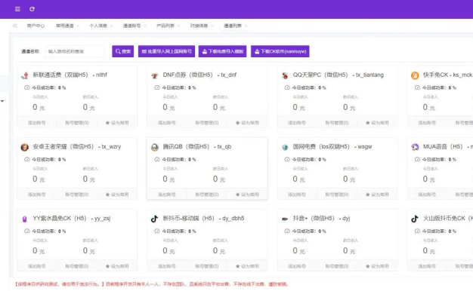
Task: Click 添加账号 on the MUA语音 card
Action: point(427,195)
